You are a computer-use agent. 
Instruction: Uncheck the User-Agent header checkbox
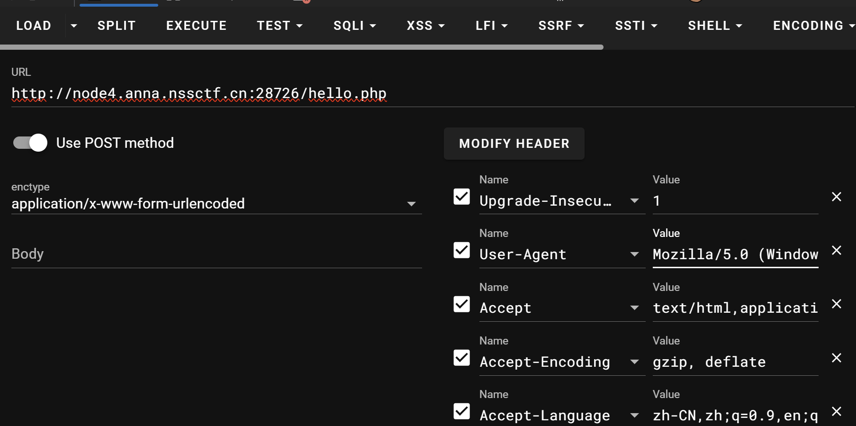(461, 250)
